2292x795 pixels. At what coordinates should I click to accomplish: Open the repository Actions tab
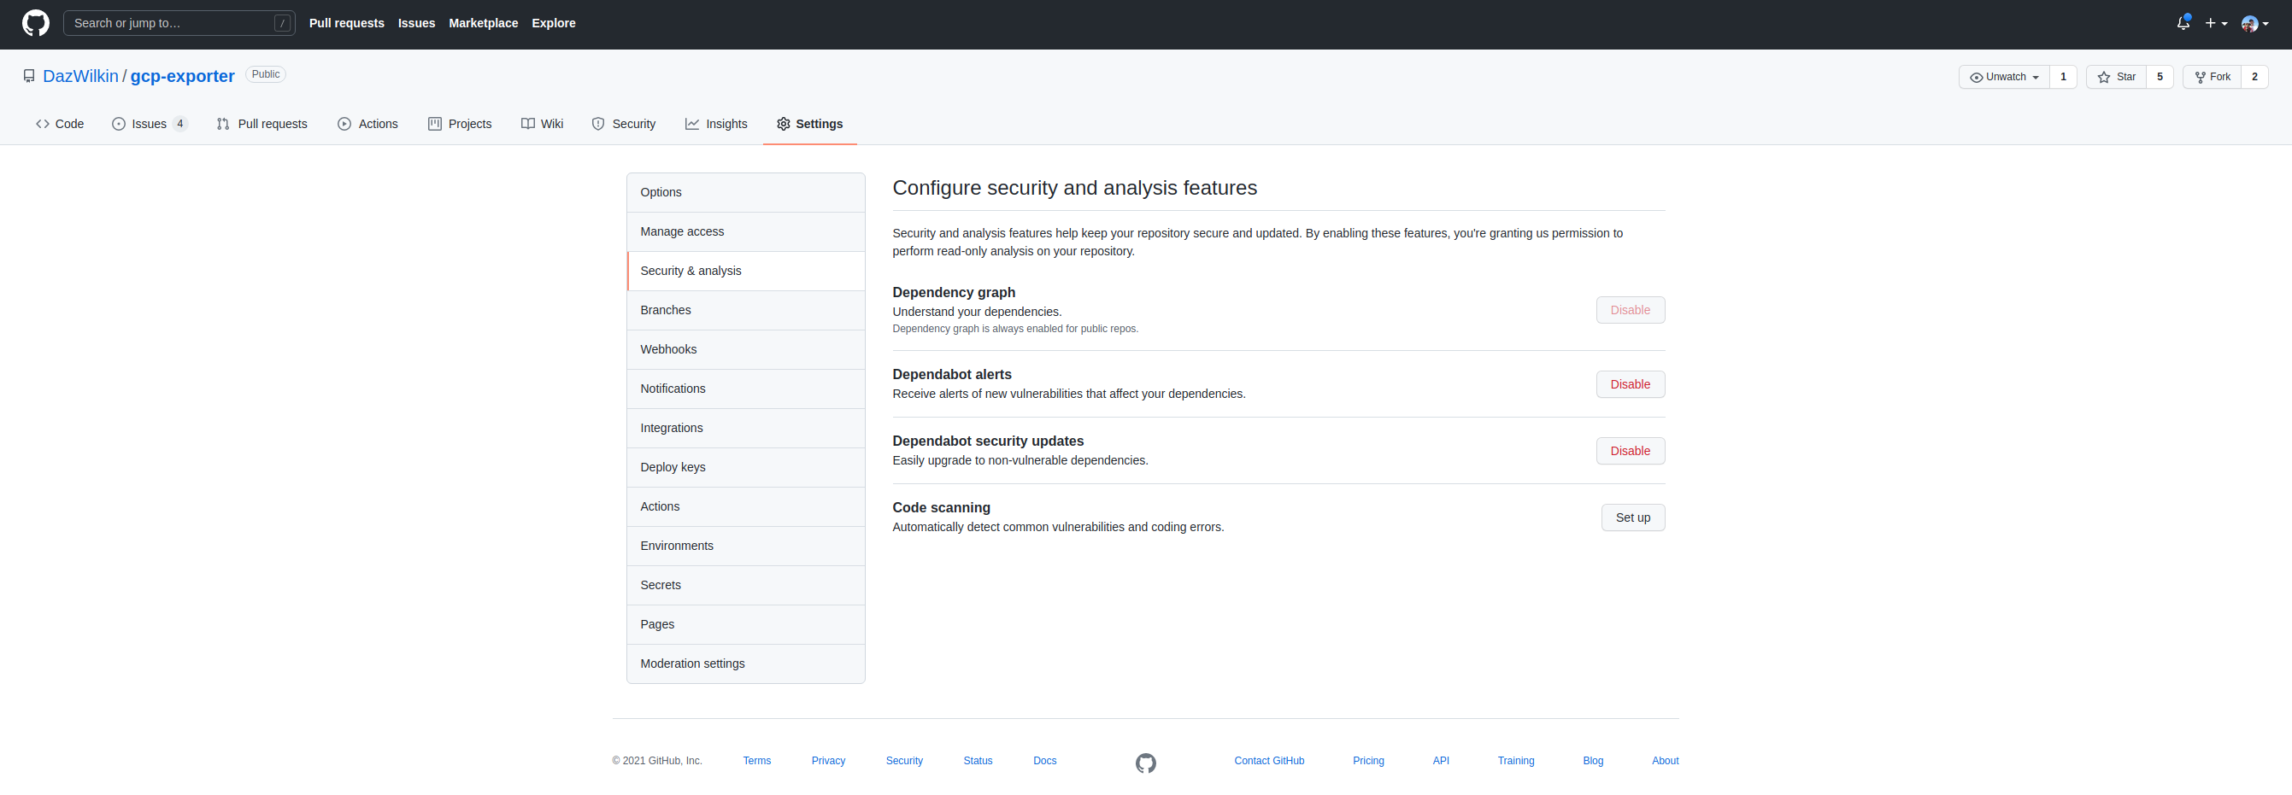coord(367,124)
